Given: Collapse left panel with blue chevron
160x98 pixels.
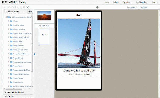Looking at the screenshot, I should [34, 54].
